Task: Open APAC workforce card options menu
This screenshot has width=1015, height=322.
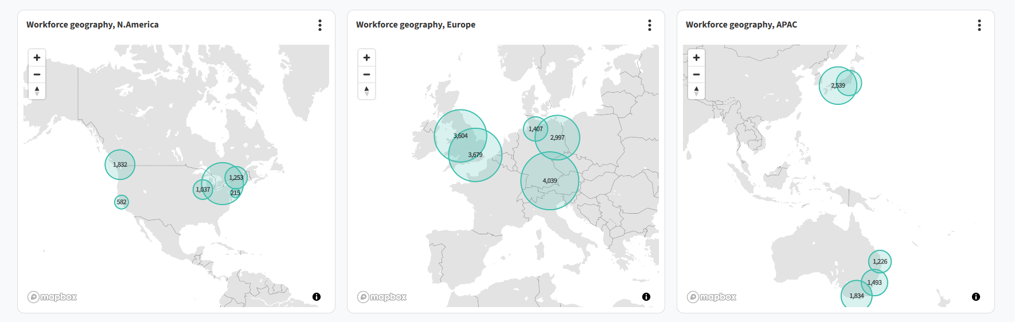Action: click(979, 25)
